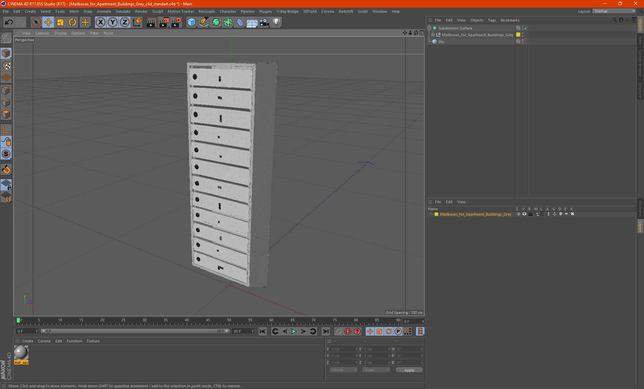Image resolution: width=644 pixels, height=389 pixels.
Task: Add Subdivision Surface generator icon
Action: click(x=216, y=22)
